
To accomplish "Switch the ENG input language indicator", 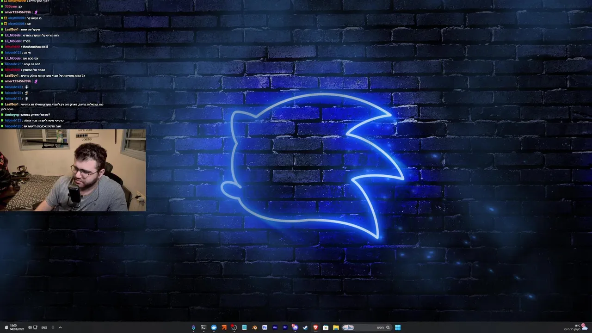I will pos(44,327).
